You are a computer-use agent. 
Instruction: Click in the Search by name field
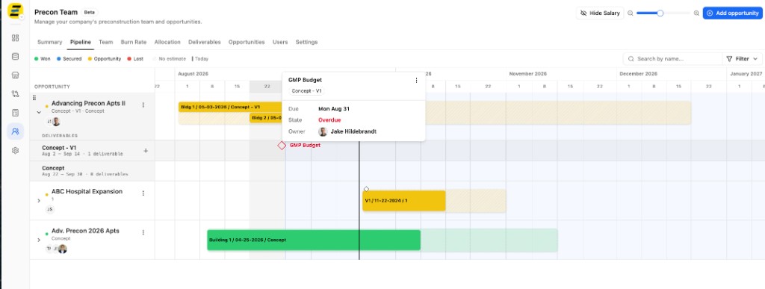(x=673, y=58)
